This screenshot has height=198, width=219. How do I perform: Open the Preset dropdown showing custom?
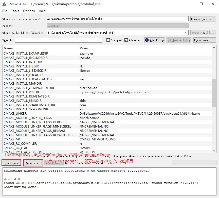(187, 26)
